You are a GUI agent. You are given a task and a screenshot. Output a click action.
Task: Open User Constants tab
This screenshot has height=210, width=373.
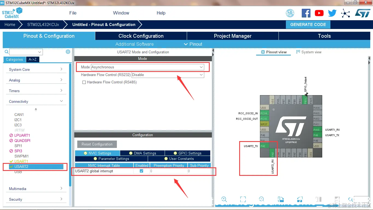coord(179,159)
